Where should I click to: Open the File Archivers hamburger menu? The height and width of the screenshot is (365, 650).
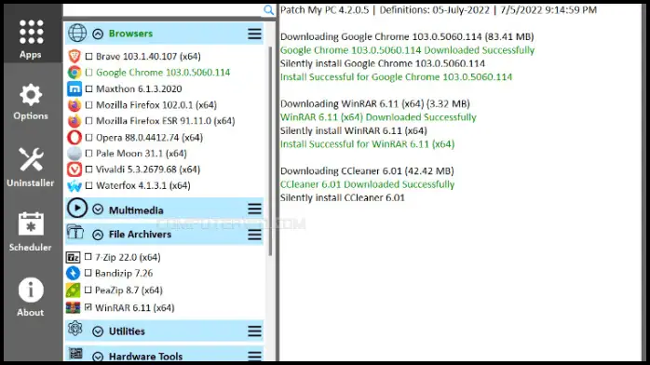coord(254,235)
